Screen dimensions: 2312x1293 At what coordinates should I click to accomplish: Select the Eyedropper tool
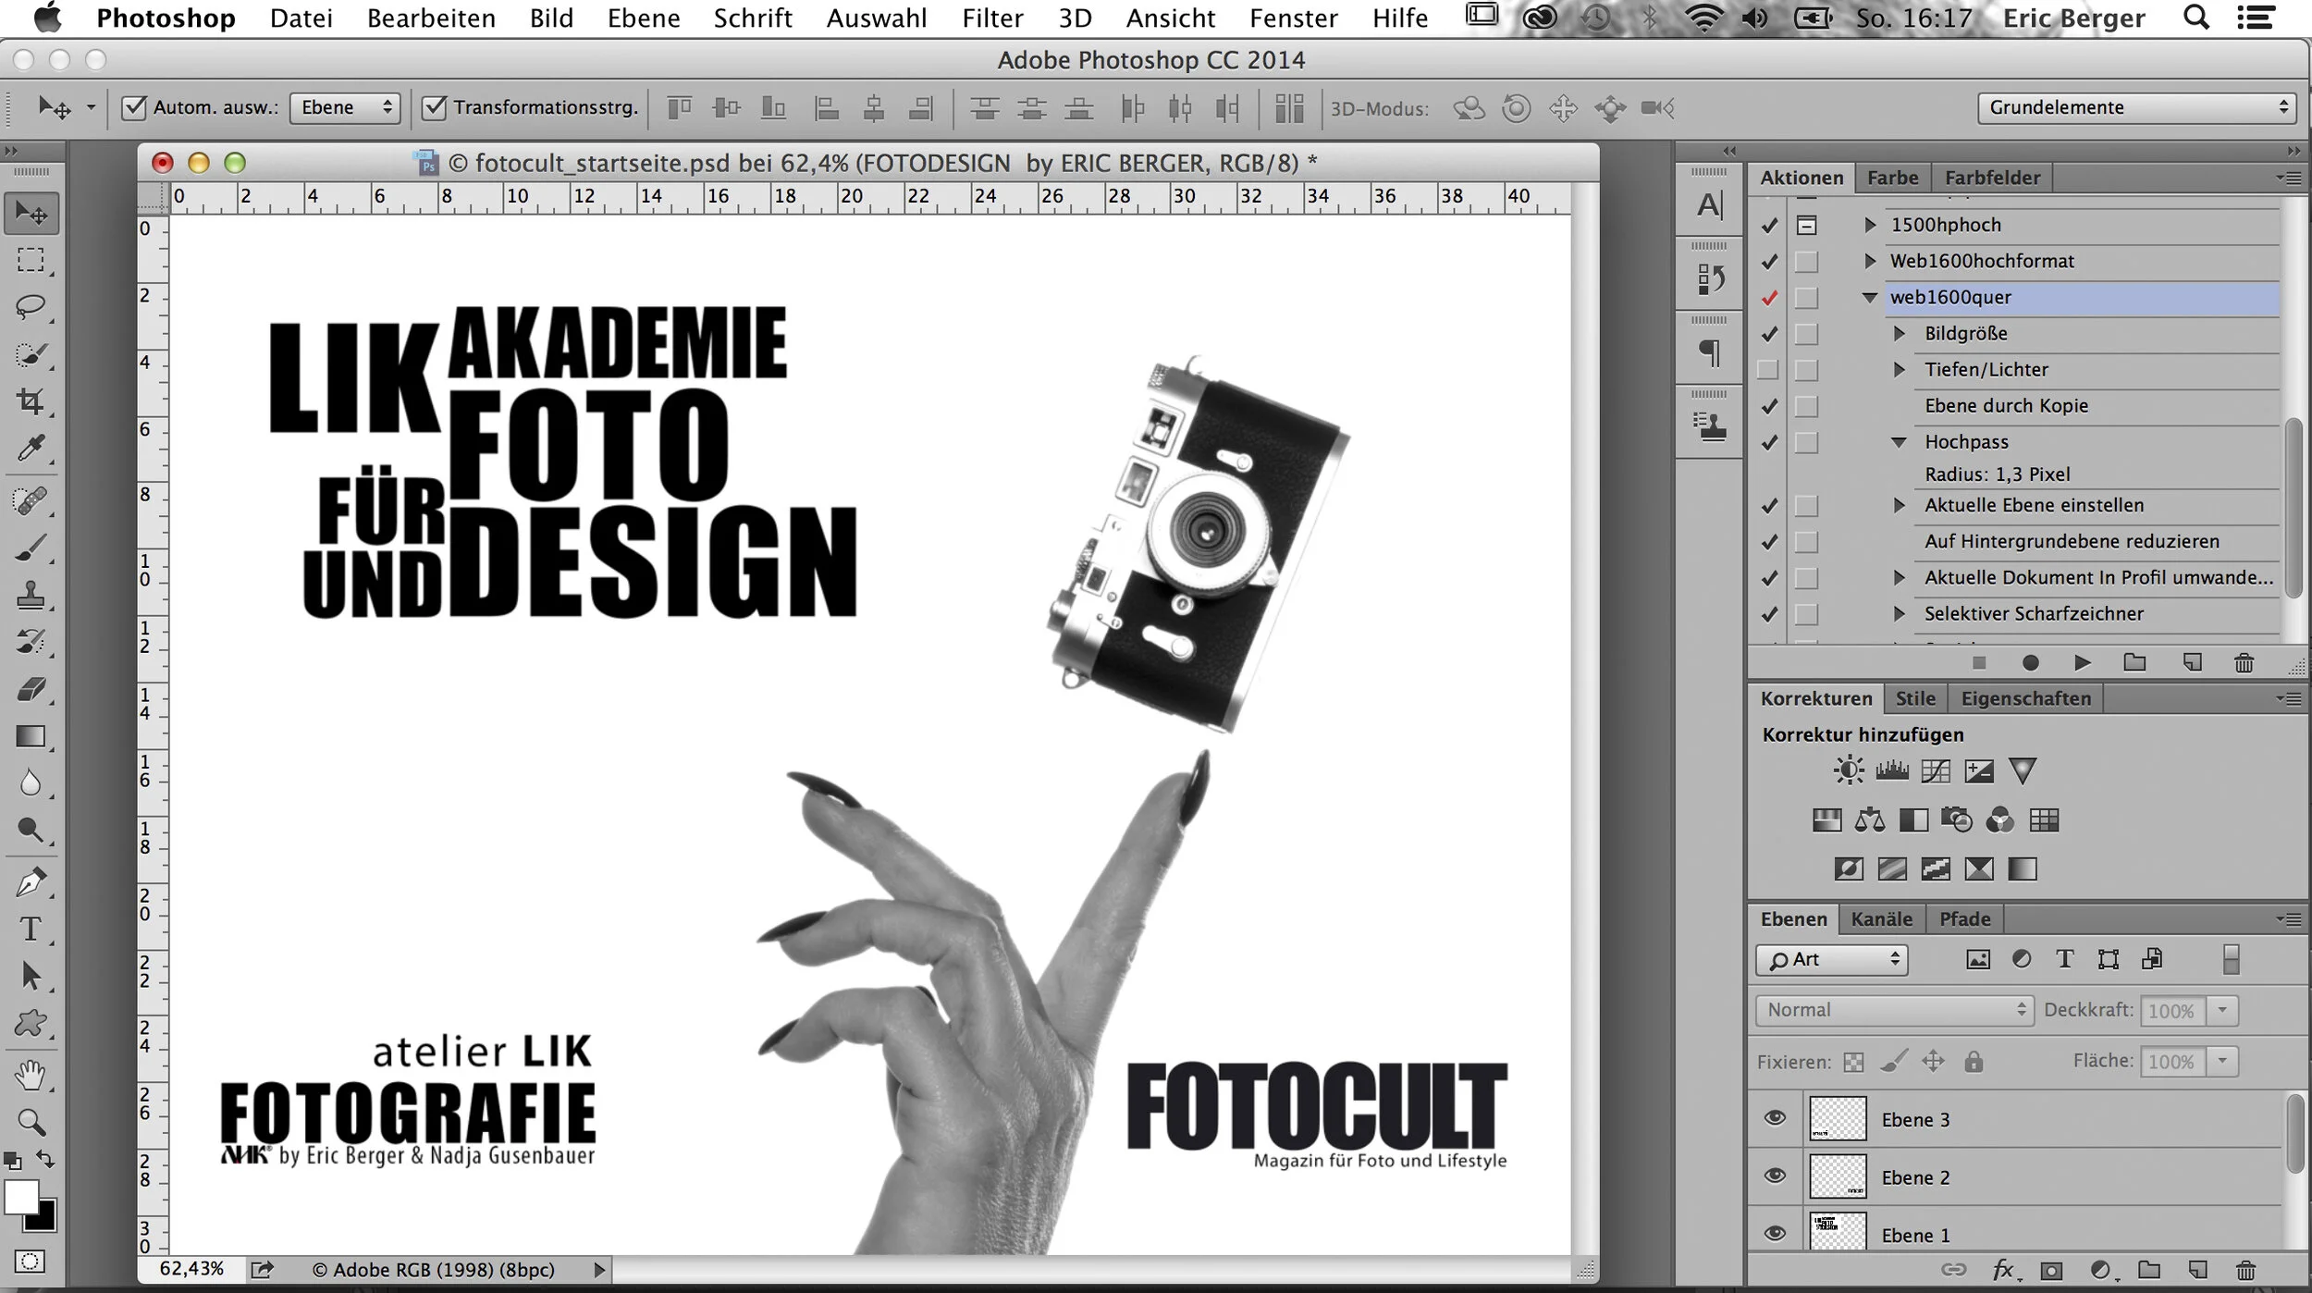tap(31, 449)
